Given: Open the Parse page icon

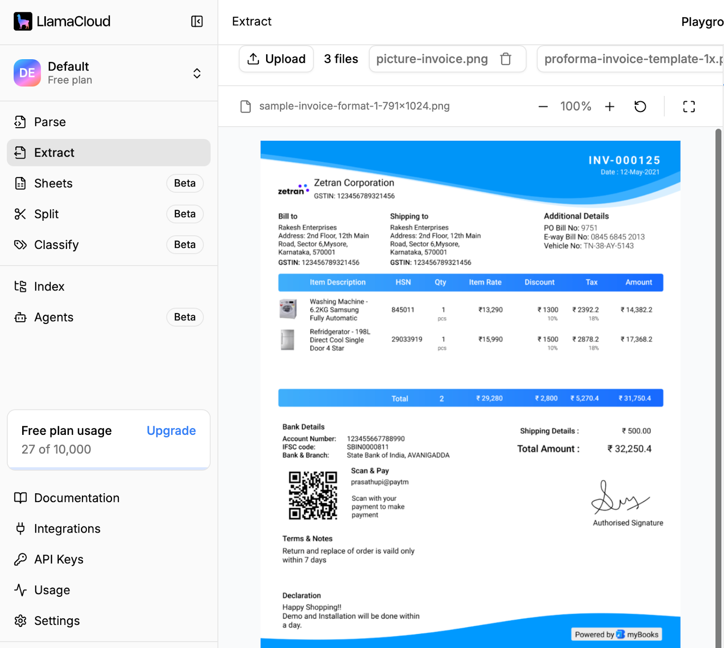Looking at the screenshot, I should coord(20,122).
